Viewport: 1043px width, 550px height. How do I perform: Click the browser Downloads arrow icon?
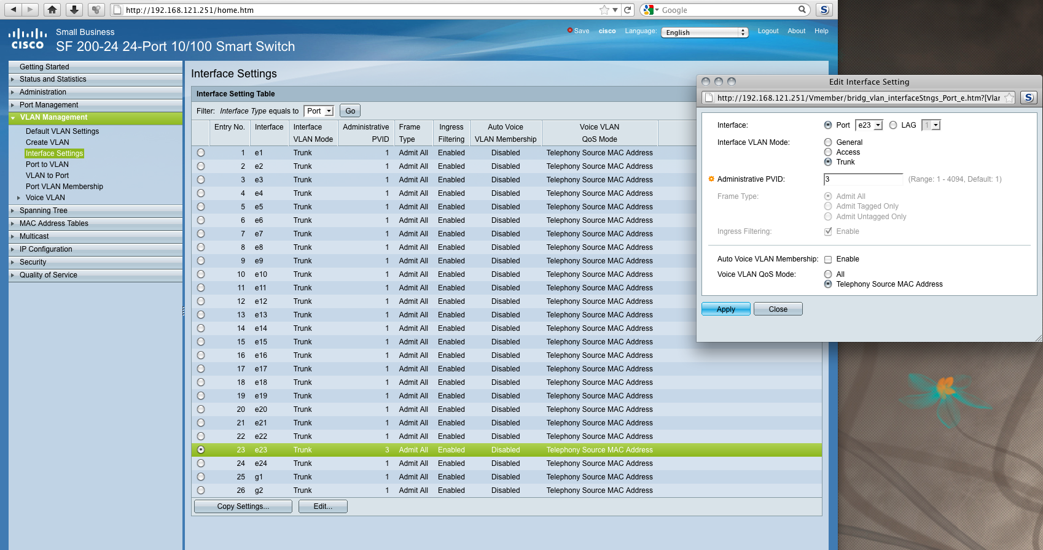tap(74, 10)
